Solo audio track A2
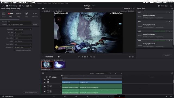 [x=48, y=91]
